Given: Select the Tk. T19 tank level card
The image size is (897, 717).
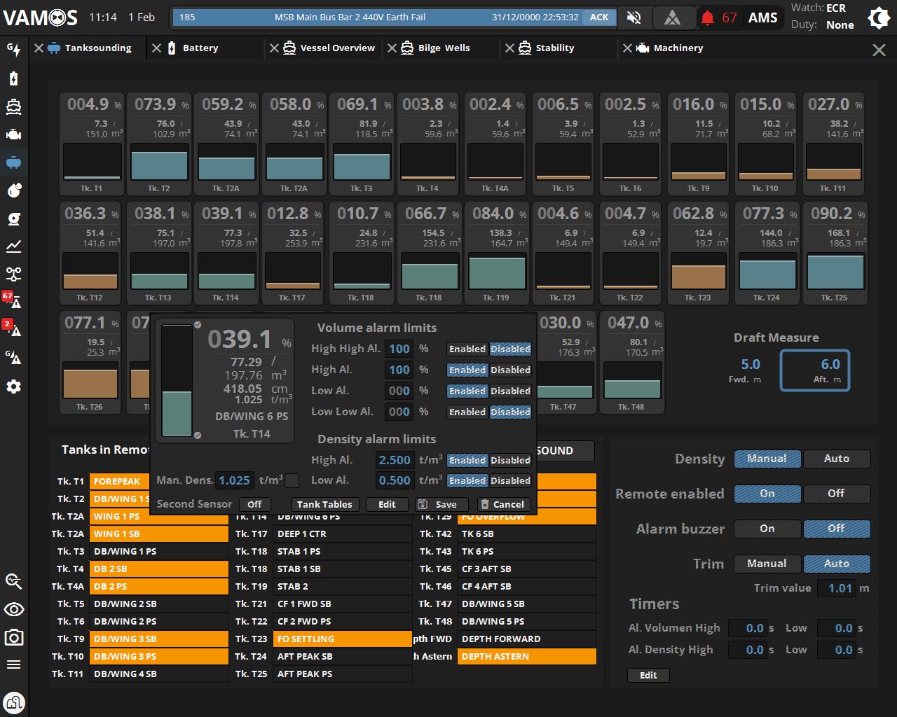Looking at the screenshot, I should (x=496, y=253).
